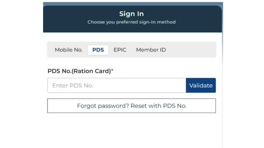Image resolution: width=264 pixels, height=148 pixels.
Task: Select the highlighted PDS method tab
Action: [98, 50]
